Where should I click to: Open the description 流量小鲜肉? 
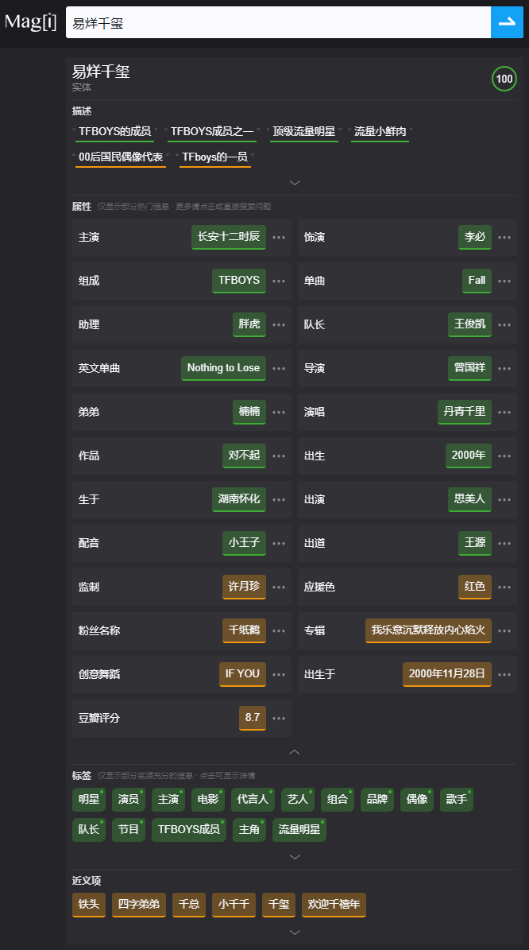pyautogui.click(x=380, y=131)
